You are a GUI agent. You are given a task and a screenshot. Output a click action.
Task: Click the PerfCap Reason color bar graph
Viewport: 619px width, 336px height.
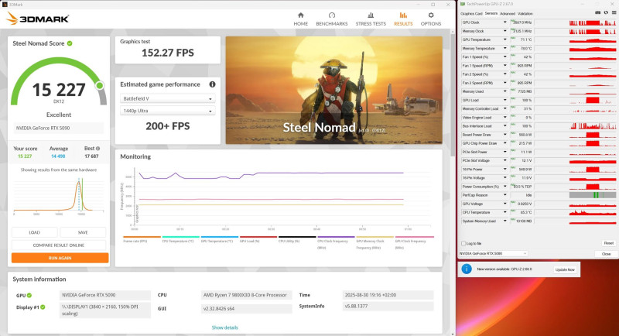click(x=593, y=195)
